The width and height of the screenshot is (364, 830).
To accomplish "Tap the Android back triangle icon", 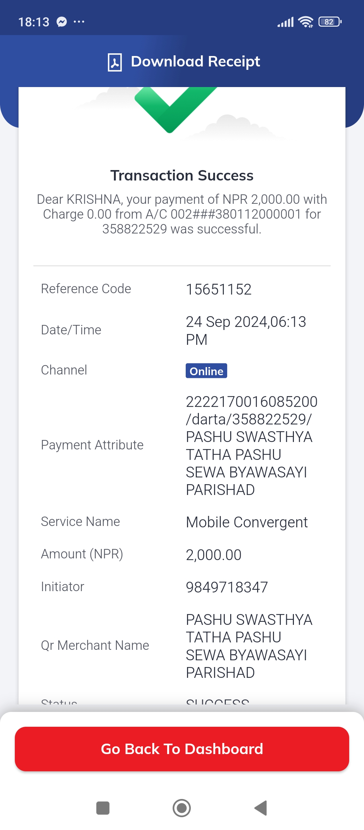I will tap(261, 808).
